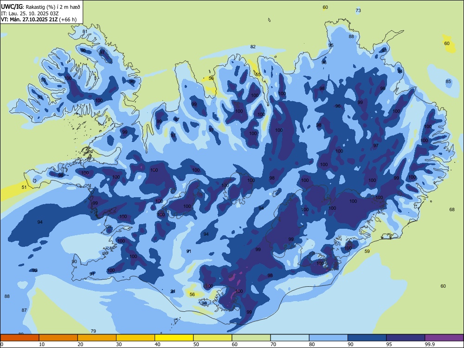464x348 pixels.
Task: Click the humidity value '55' on the north coast
Action: point(258,74)
